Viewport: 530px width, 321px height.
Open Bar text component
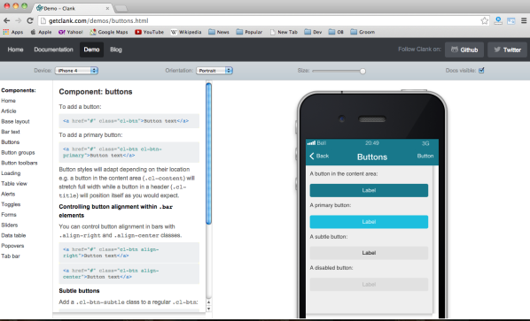11,132
